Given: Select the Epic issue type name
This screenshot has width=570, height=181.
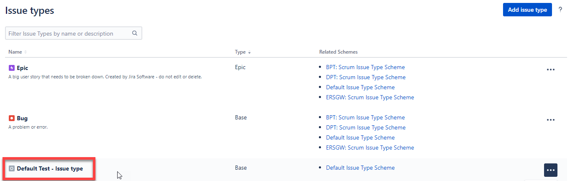Looking at the screenshot, I should coord(23,68).
